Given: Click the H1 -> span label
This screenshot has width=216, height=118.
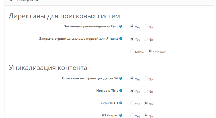Looking at the screenshot, I should click(110, 115).
